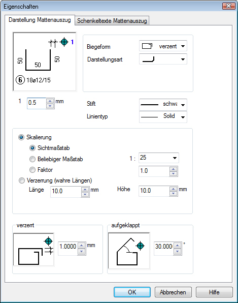Open the Biegeform dropdown
Screen dimensions: 238x303
tap(163, 46)
